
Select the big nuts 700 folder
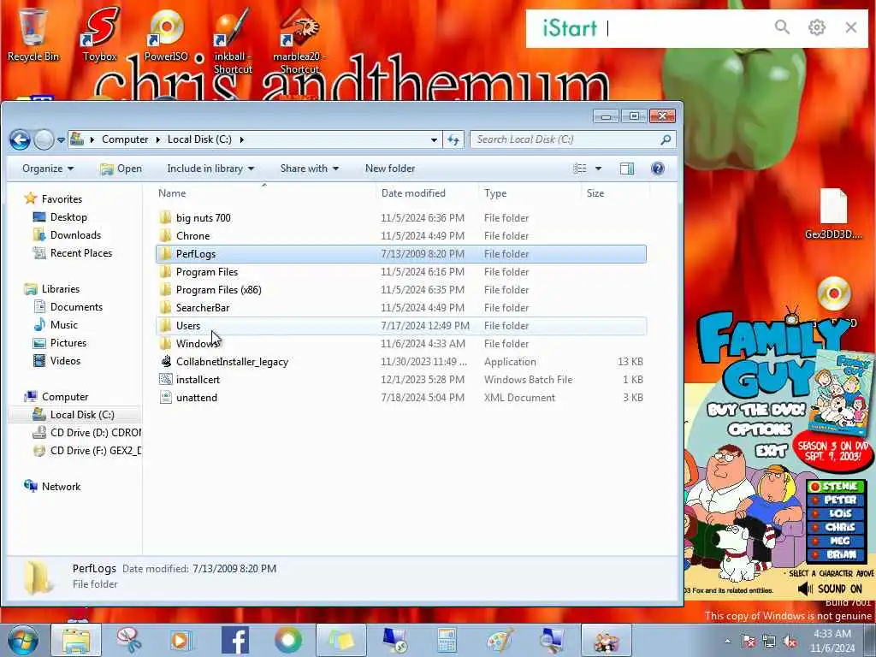coord(401,218)
